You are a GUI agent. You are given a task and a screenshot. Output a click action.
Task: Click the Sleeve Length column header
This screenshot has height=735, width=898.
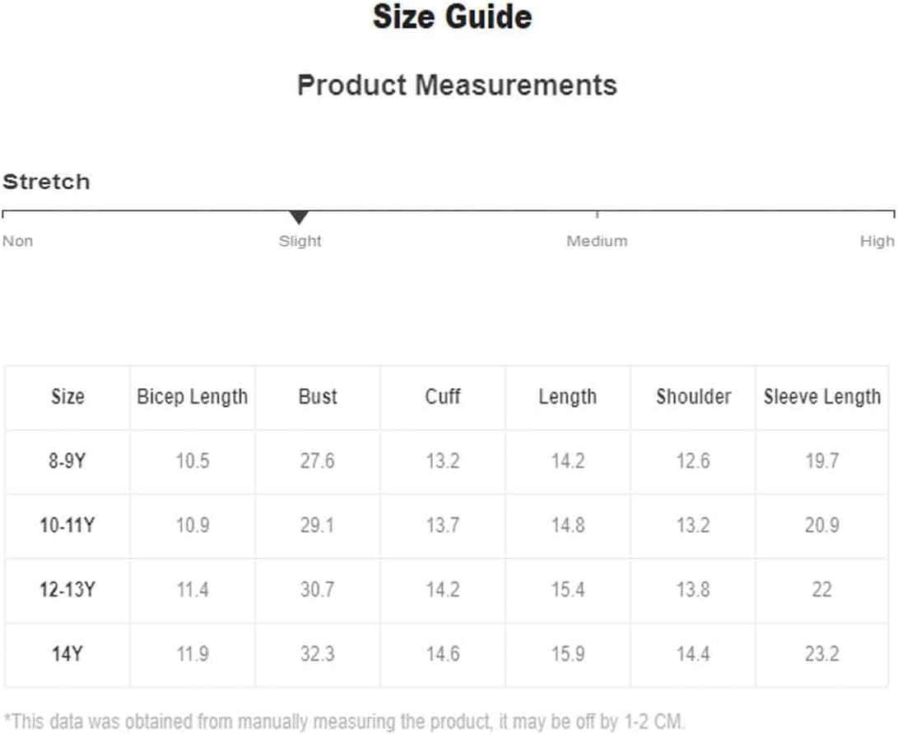pos(821,397)
